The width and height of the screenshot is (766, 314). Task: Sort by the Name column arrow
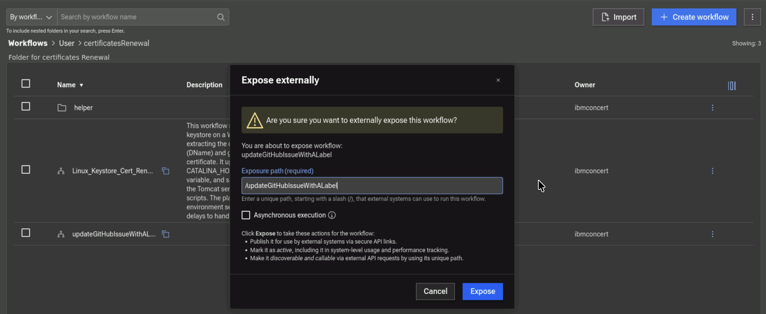(x=81, y=85)
